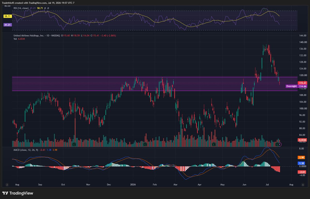The height and width of the screenshot is (199, 310).
Task: Click the Jun label on time axis
Action: 244,185
